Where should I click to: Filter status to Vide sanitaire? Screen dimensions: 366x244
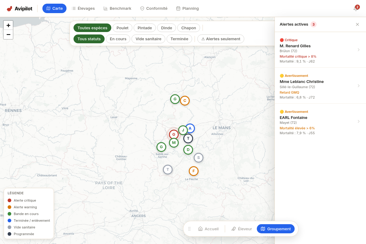click(149, 39)
